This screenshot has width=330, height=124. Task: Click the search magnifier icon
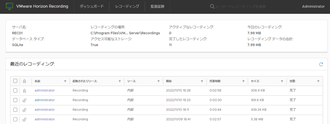point(212,6)
